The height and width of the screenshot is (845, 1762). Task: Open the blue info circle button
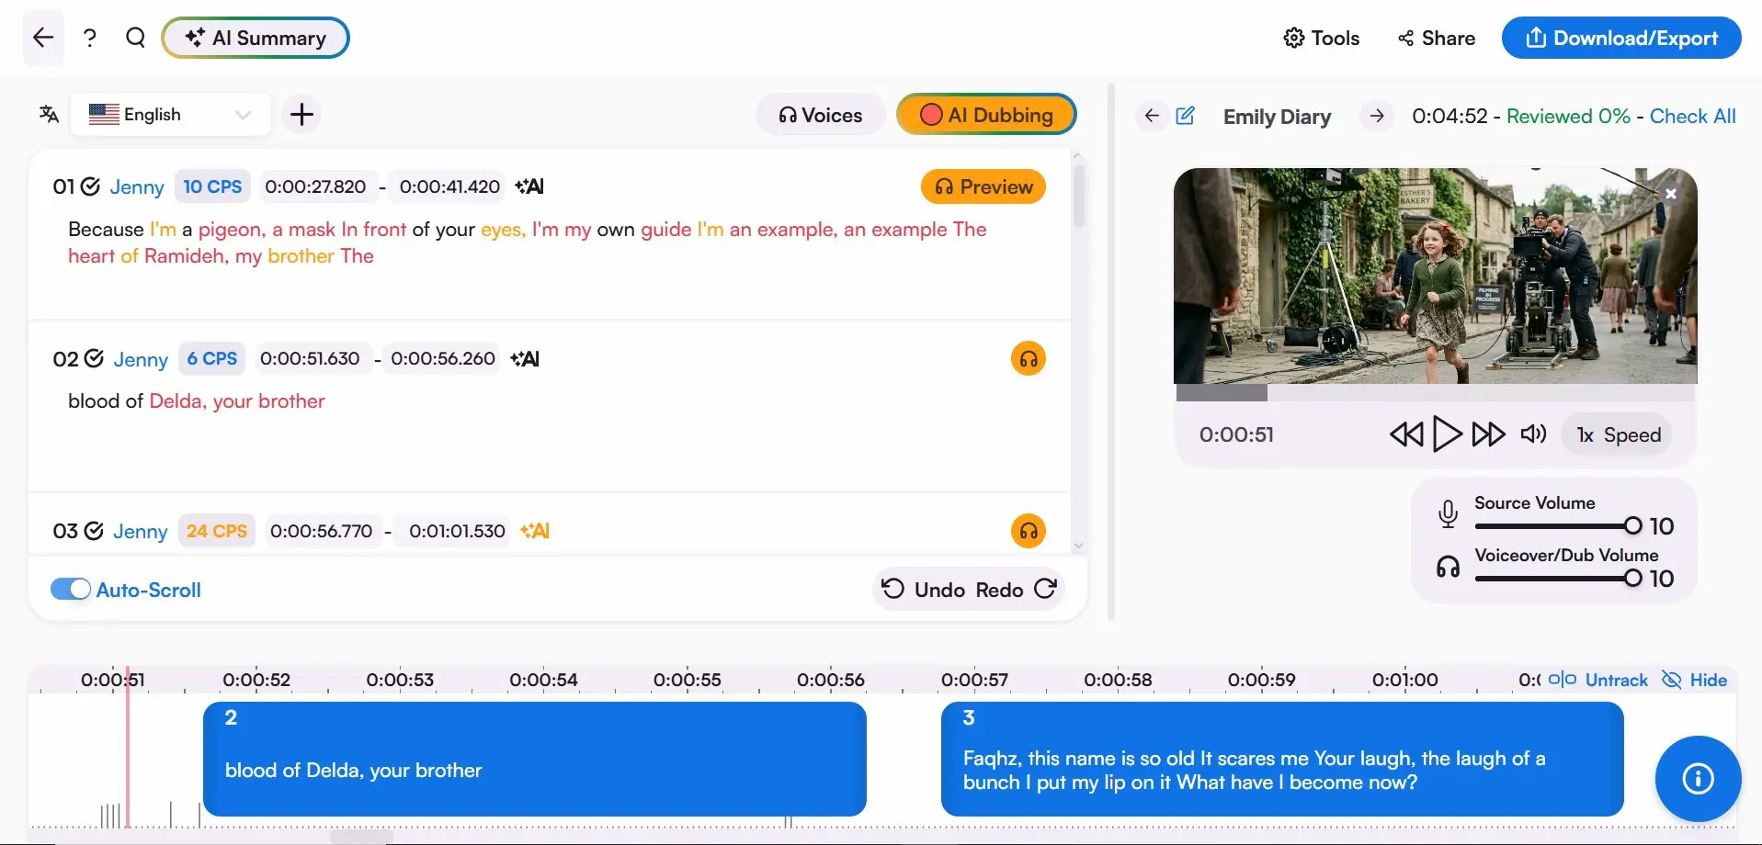tap(1697, 779)
